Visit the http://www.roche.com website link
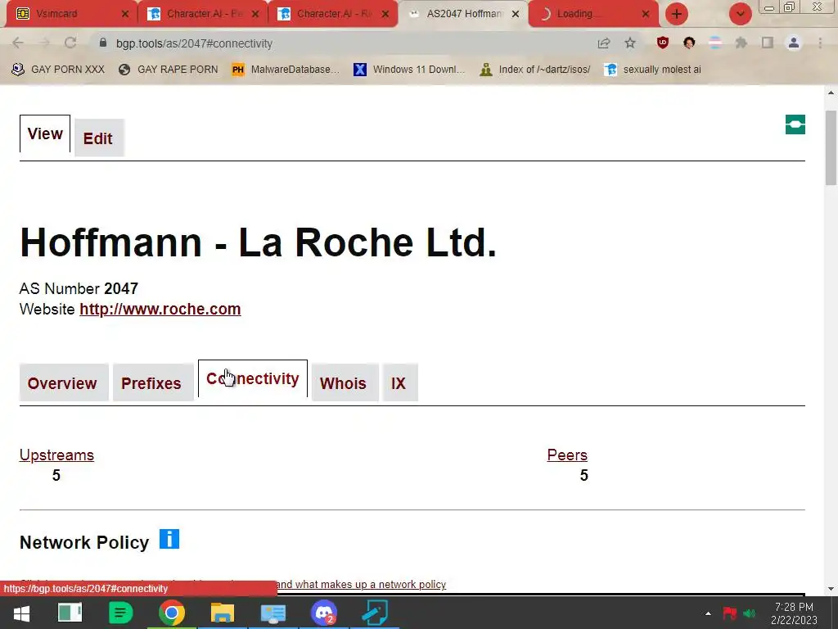 click(160, 309)
